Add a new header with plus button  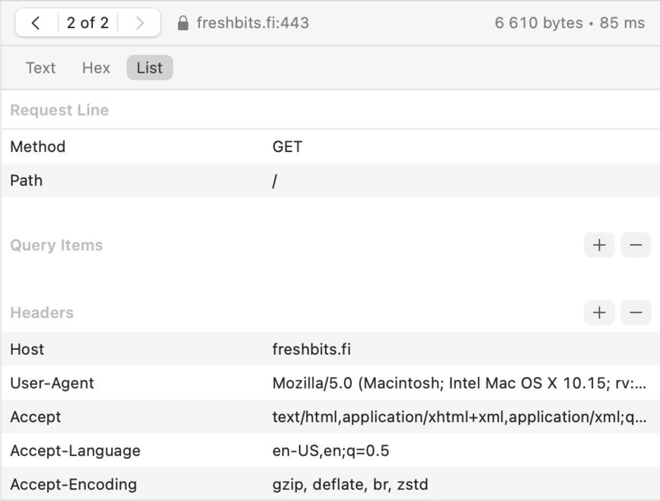(x=599, y=312)
